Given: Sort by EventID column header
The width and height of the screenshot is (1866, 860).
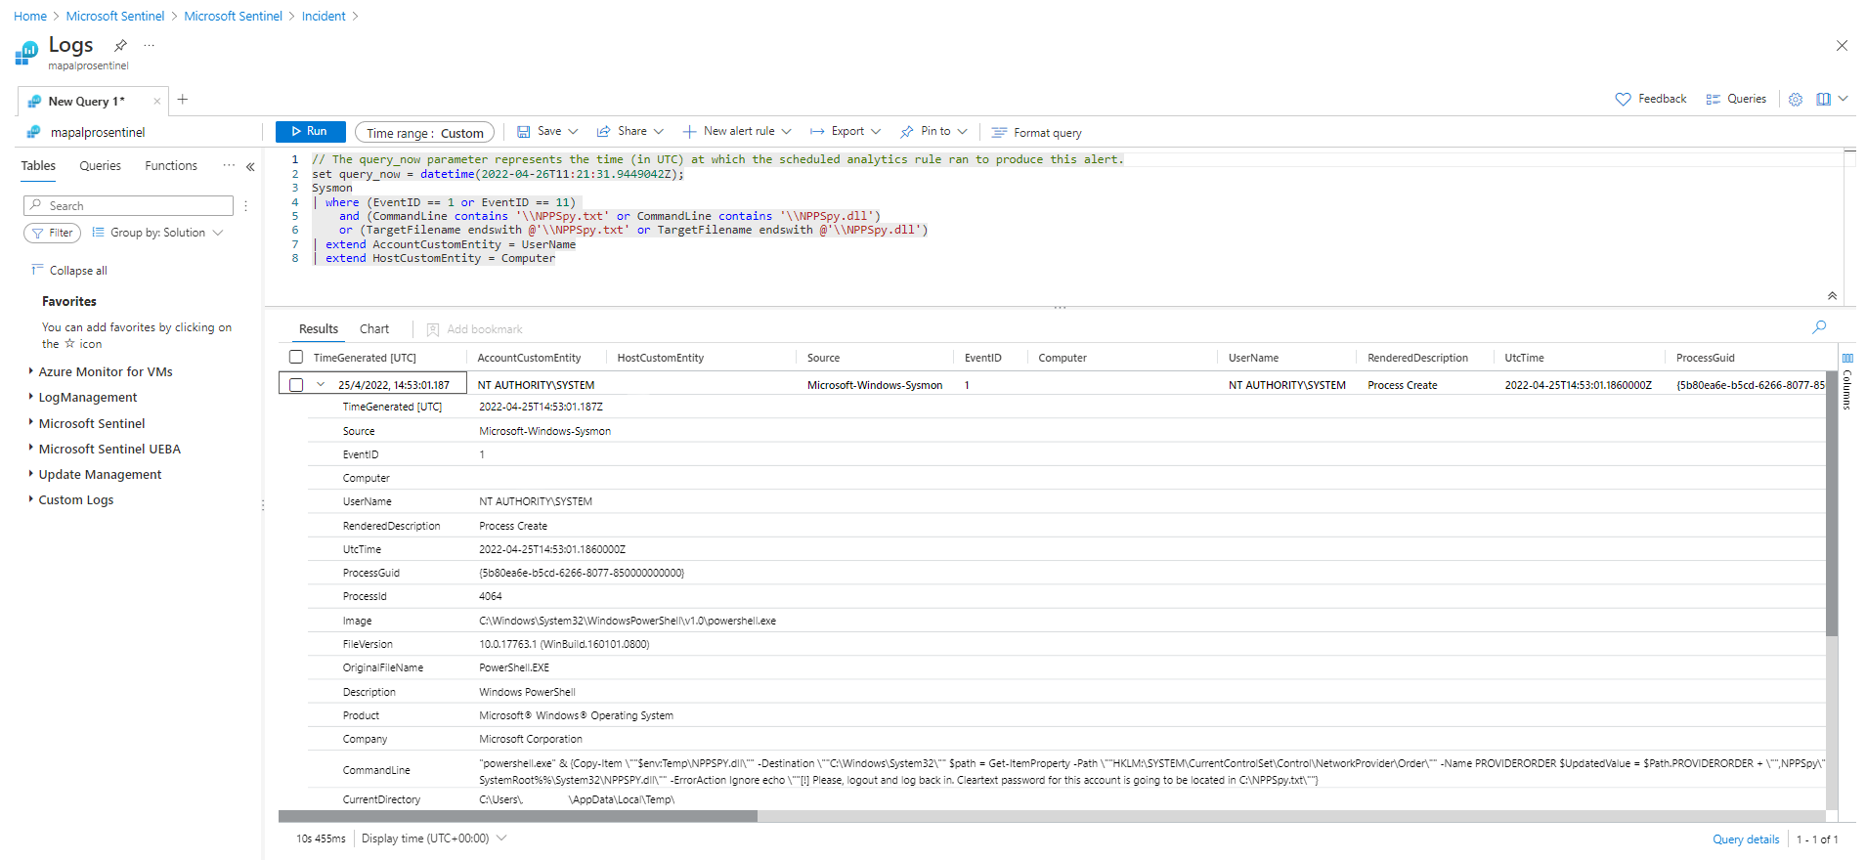Looking at the screenshot, I should coord(983,358).
